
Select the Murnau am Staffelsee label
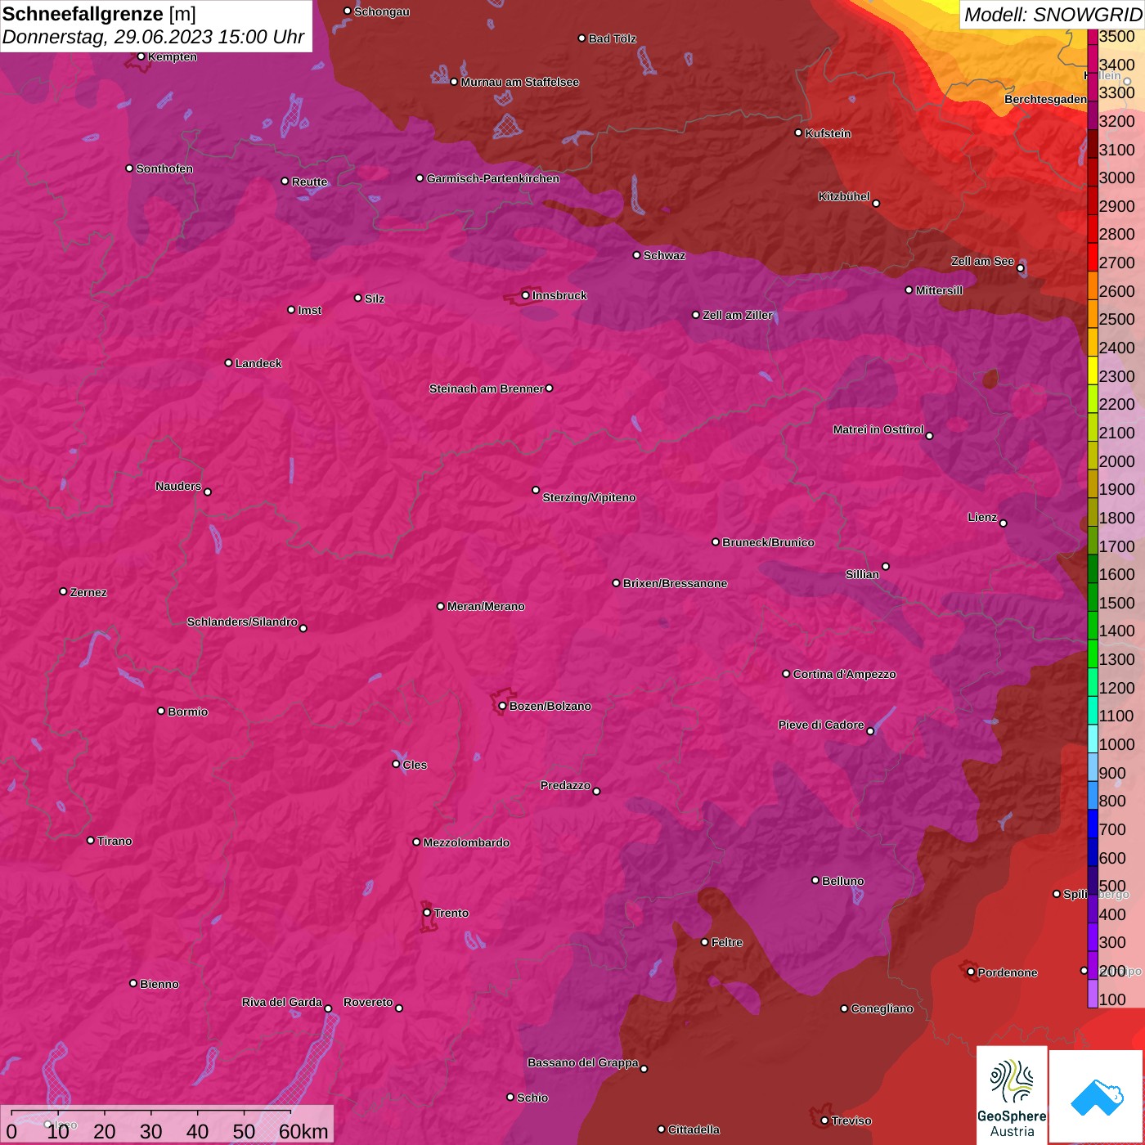point(519,82)
